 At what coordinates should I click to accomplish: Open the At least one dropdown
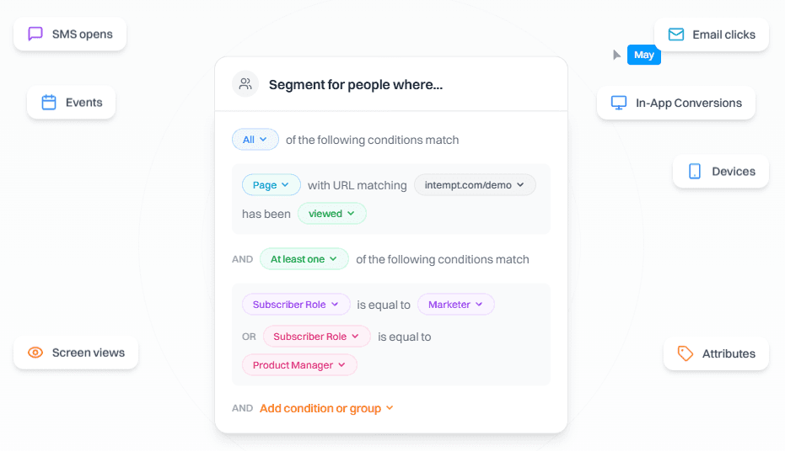tap(304, 259)
